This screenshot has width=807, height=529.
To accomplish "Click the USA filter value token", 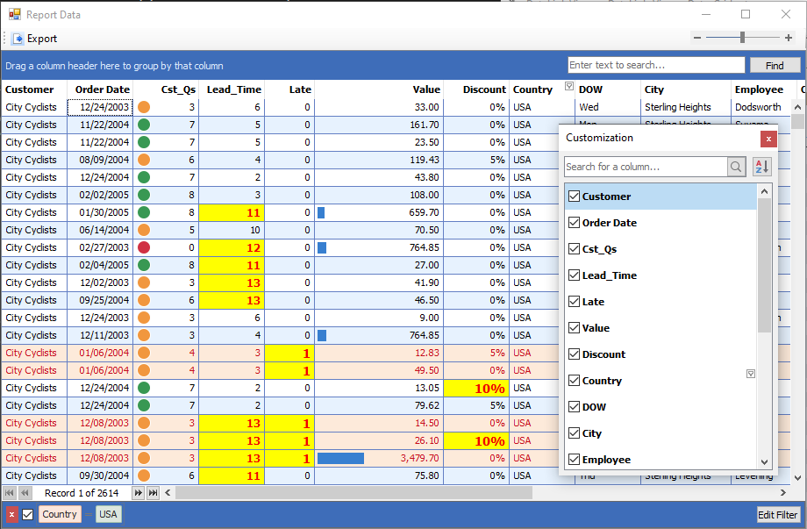I will (108, 514).
